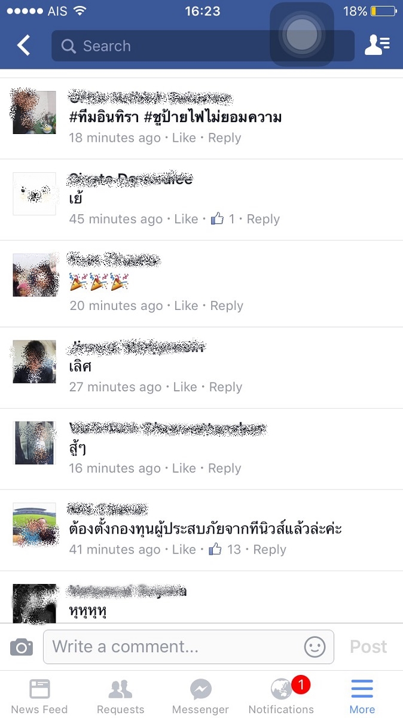Focus the Search field at top
The height and width of the screenshot is (718, 403).
[203, 46]
